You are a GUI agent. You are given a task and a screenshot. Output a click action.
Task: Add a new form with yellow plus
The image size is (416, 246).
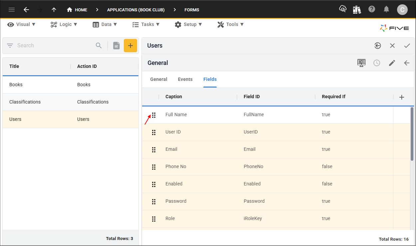coord(130,46)
